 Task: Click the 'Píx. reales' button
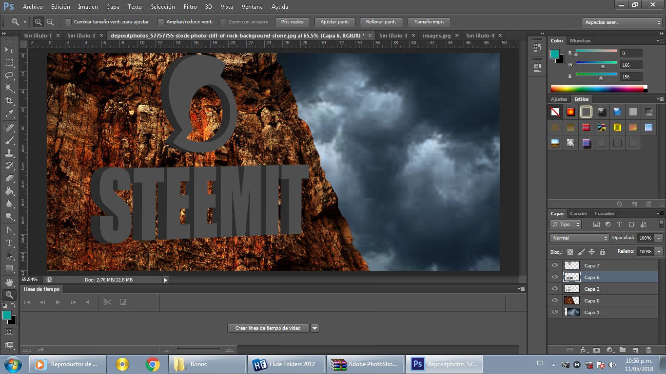pyautogui.click(x=293, y=22)
